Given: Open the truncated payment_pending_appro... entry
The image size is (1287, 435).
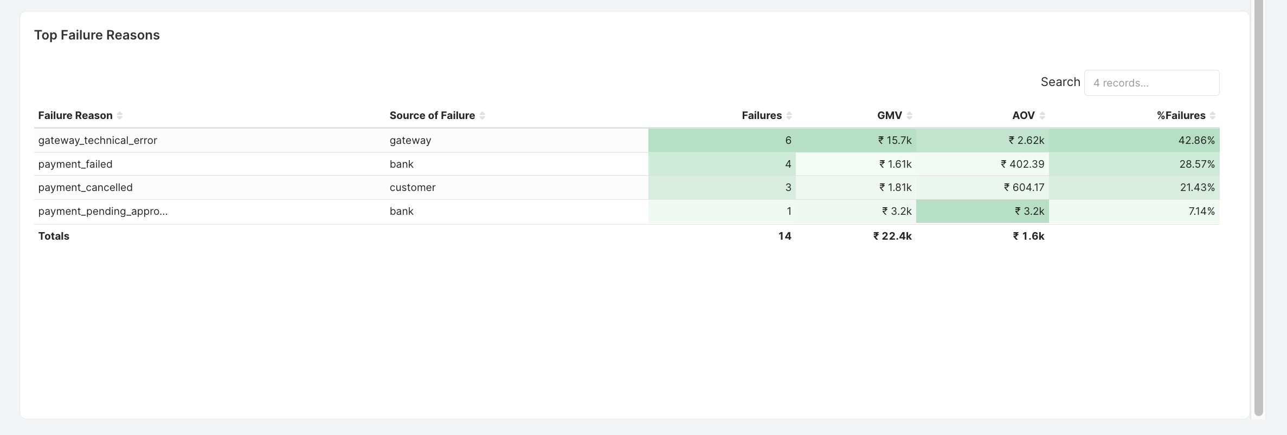Looking at the screenshot, I should 103,211.
